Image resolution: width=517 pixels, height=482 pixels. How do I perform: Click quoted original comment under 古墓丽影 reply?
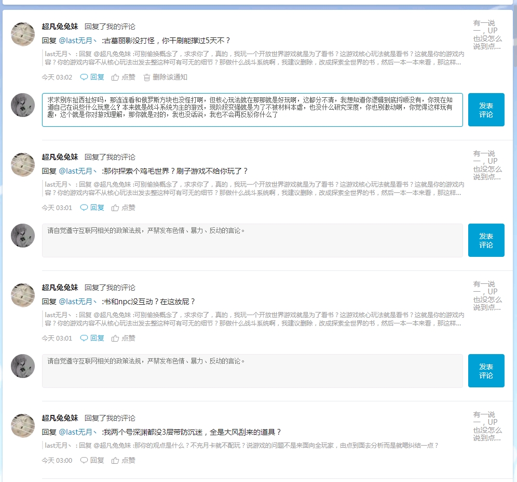pos(254,58)
